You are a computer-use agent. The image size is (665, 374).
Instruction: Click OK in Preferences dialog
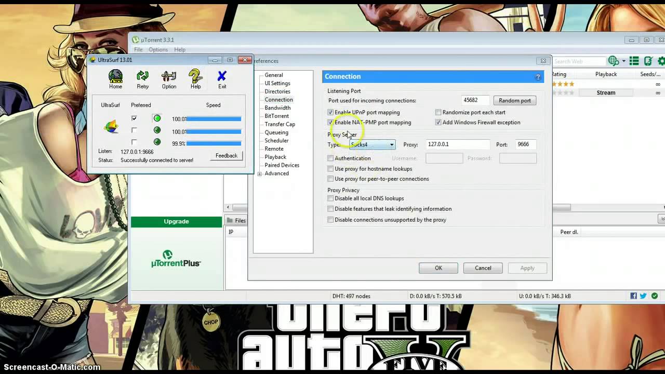click(x=438, y=268)
